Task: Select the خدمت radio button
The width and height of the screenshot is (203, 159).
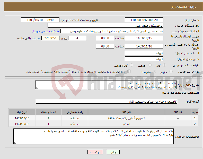Action: tap(150, 65)
